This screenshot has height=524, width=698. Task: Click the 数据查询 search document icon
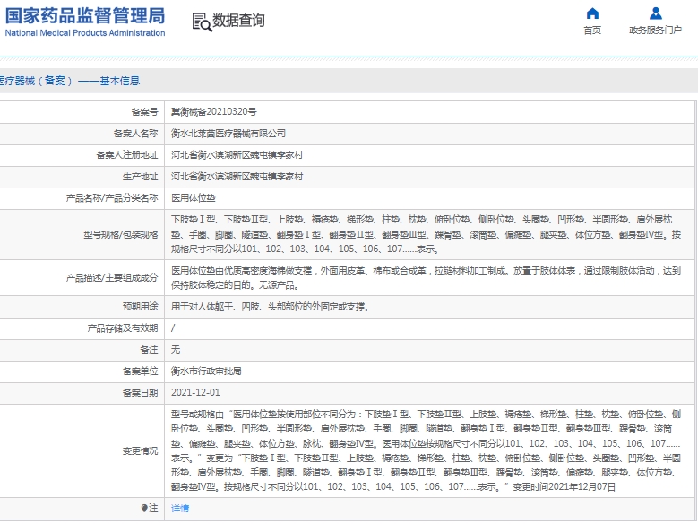pos(202,22)
